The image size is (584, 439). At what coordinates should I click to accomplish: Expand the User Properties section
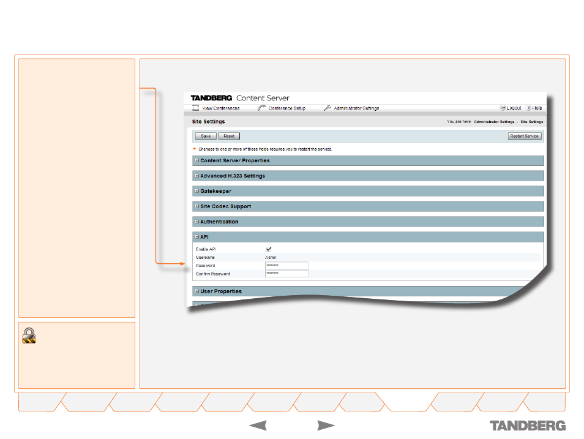[x=197, y=291]
